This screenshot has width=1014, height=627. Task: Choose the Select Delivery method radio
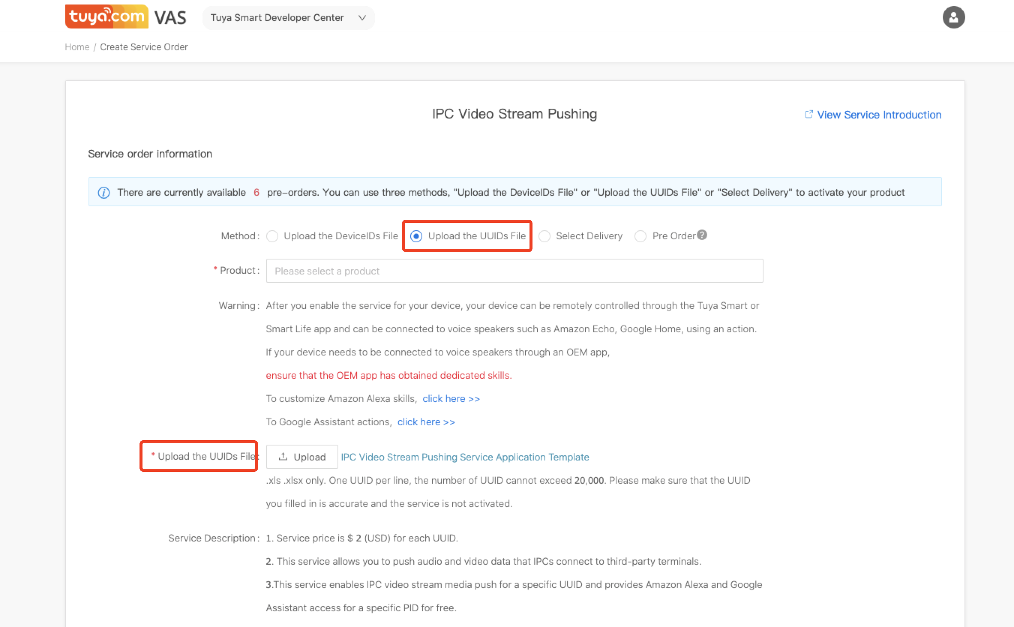pos(544,236)
